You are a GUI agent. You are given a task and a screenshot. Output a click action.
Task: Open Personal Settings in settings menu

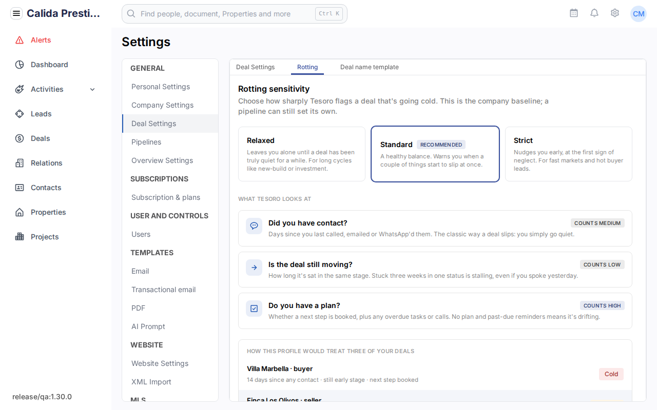[x=170, y=87]
